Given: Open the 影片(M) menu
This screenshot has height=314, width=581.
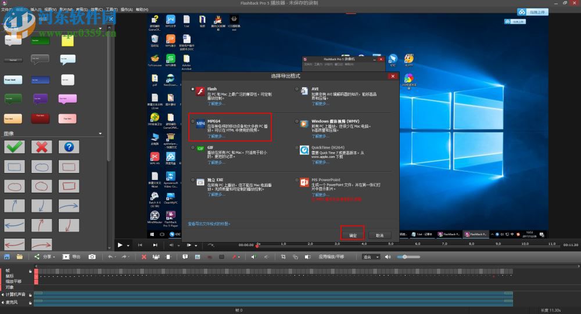Looking at the screenshot, I should pos(66,9).
